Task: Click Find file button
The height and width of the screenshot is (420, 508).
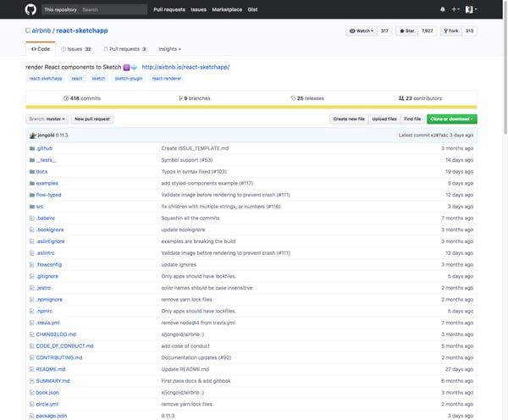Action: (x=412, y=119)
